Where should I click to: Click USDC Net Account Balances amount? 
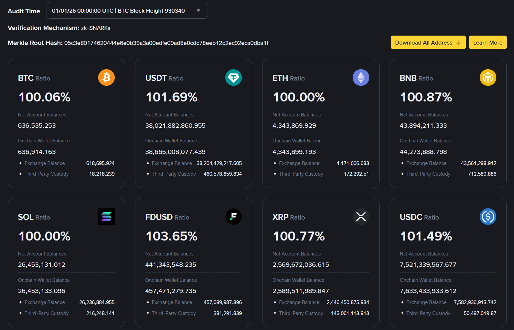(428, 265)
